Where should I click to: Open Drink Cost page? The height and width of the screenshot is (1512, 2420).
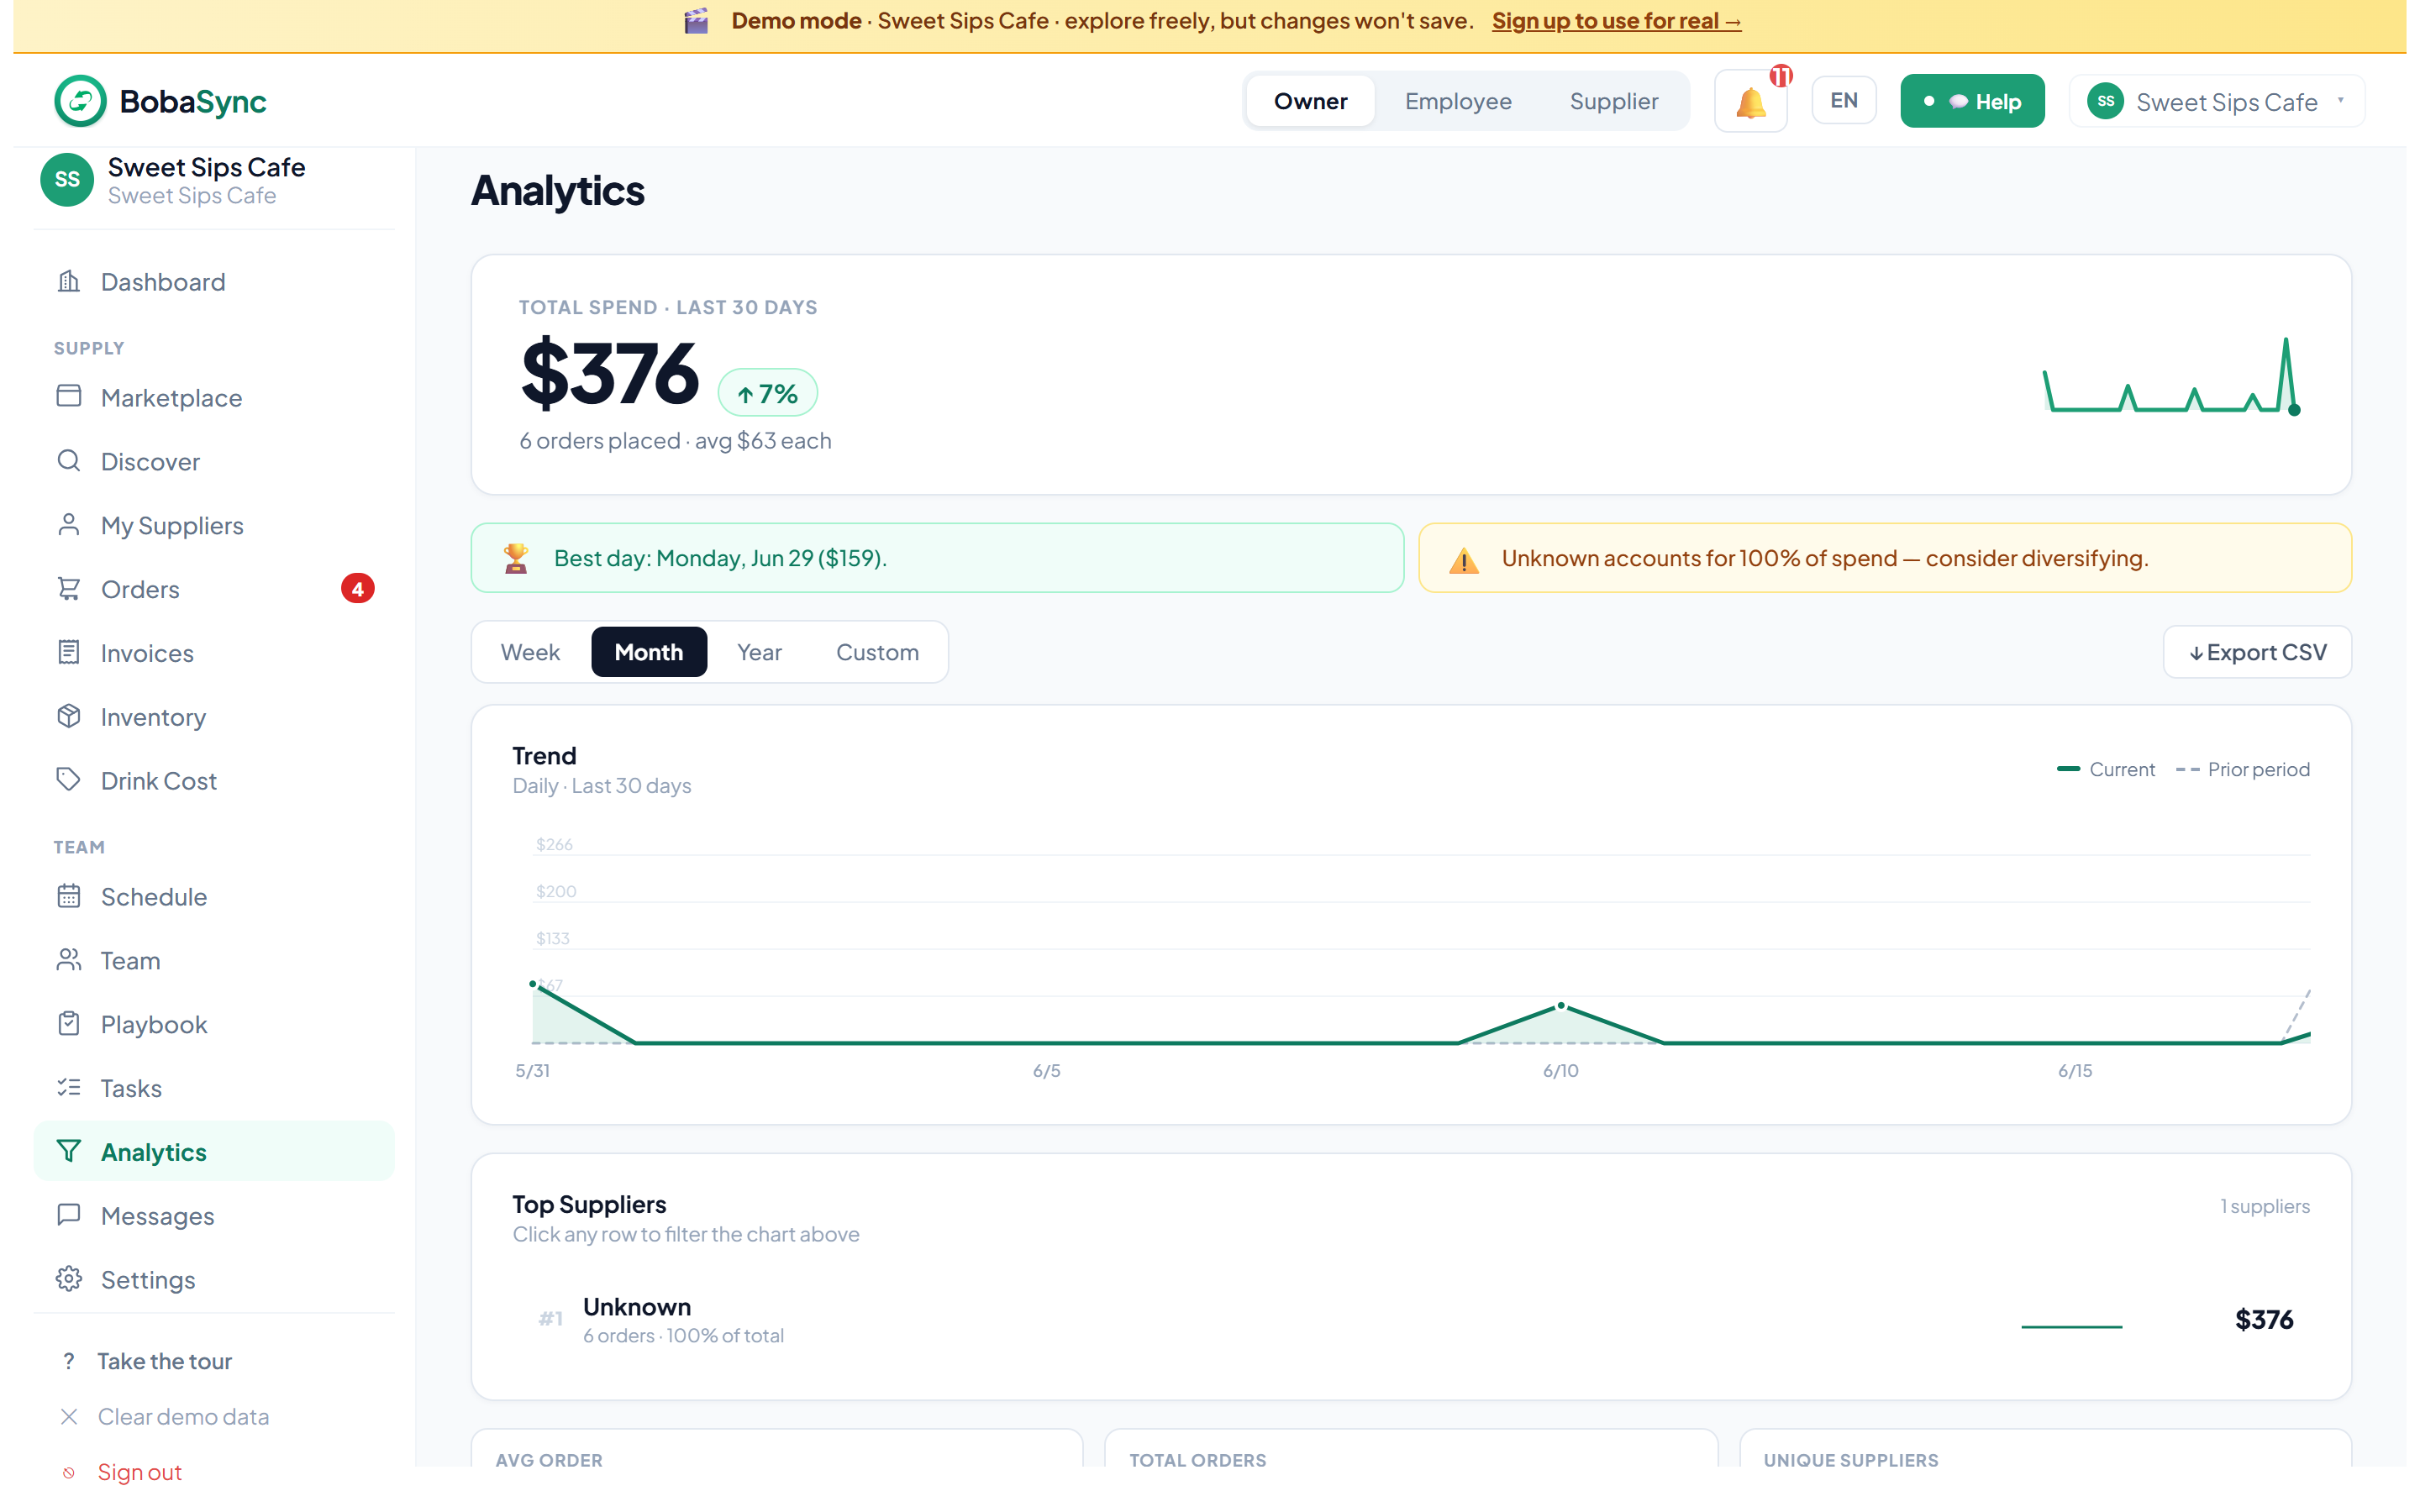coord(214,781)
